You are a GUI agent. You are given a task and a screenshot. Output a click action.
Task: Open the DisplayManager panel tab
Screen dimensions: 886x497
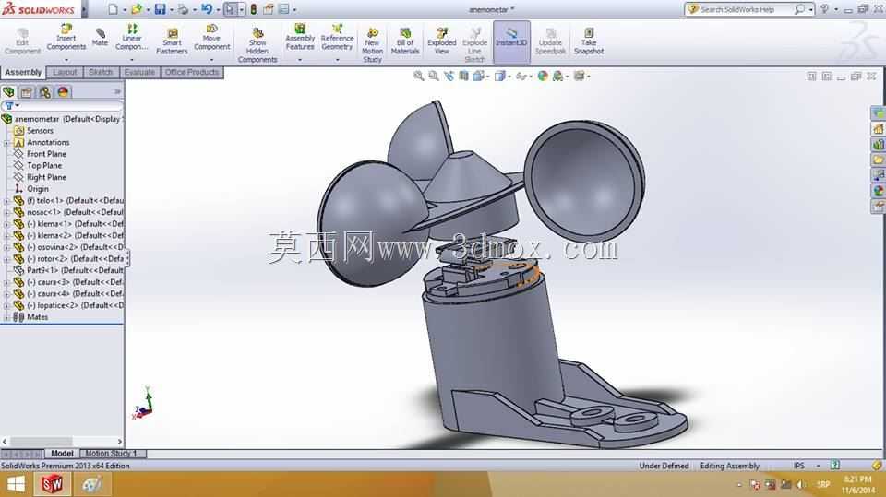pyautogui.click(x=63, y=92)
